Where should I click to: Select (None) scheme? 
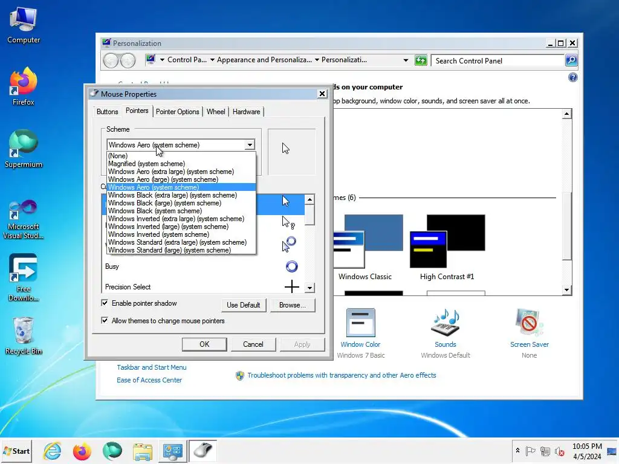[x=181, y=156]
